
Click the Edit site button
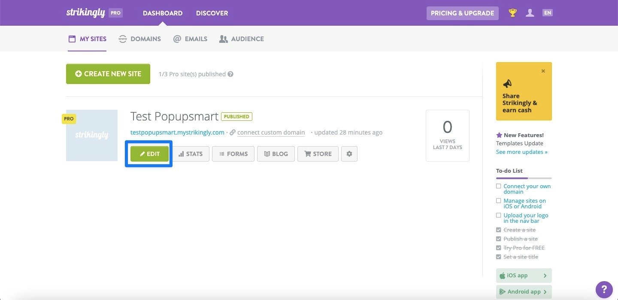coord(149,154)
